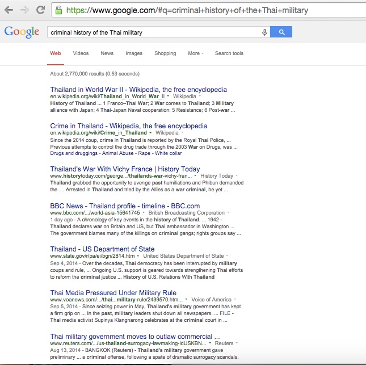Switch to the Videos tab
Screen dimensions: 366x365
point(81,53)
